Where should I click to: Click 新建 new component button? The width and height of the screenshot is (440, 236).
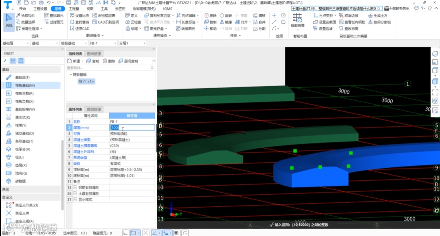pos(74,61)
